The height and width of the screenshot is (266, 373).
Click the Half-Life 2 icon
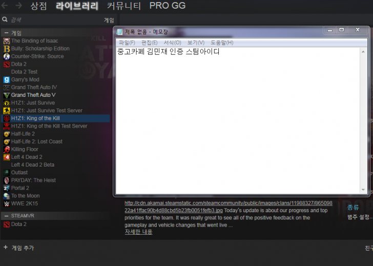pos(6,134)
